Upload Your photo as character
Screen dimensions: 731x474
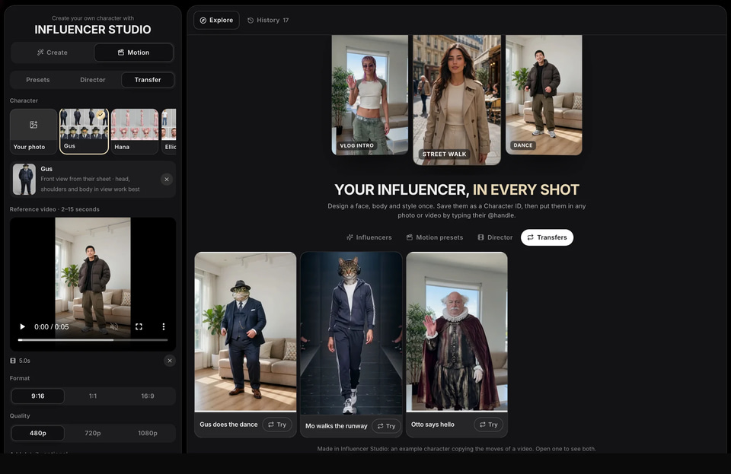click(34, 132)
